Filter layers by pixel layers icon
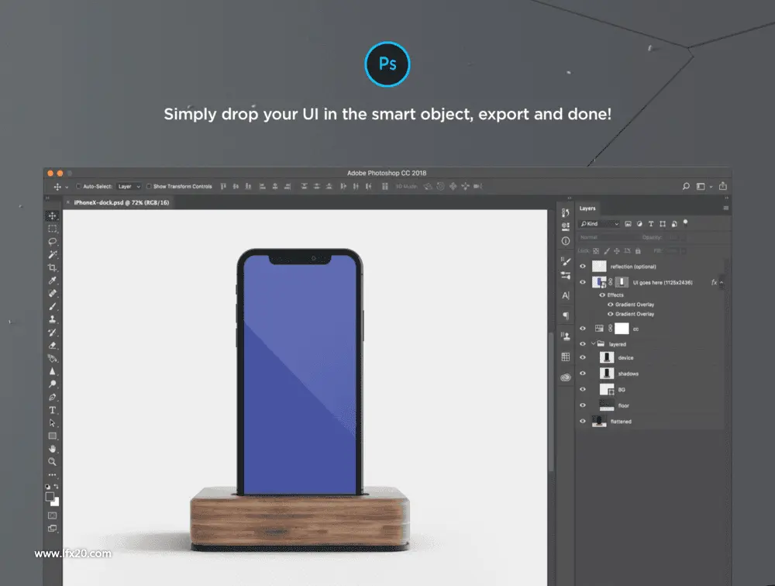This screenshot has width=775, height=586. [x=628, y=224]
